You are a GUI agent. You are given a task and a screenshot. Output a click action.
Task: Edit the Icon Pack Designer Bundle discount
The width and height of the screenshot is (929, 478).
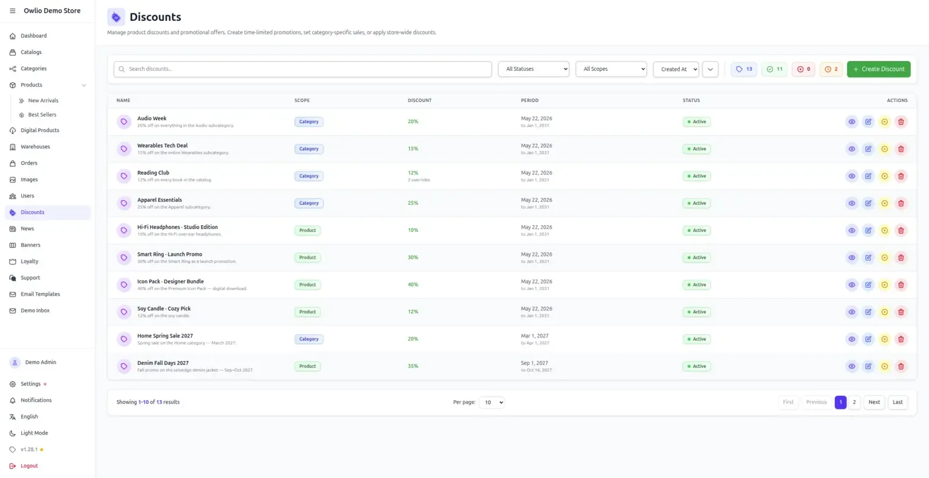(x=868, y=285)
